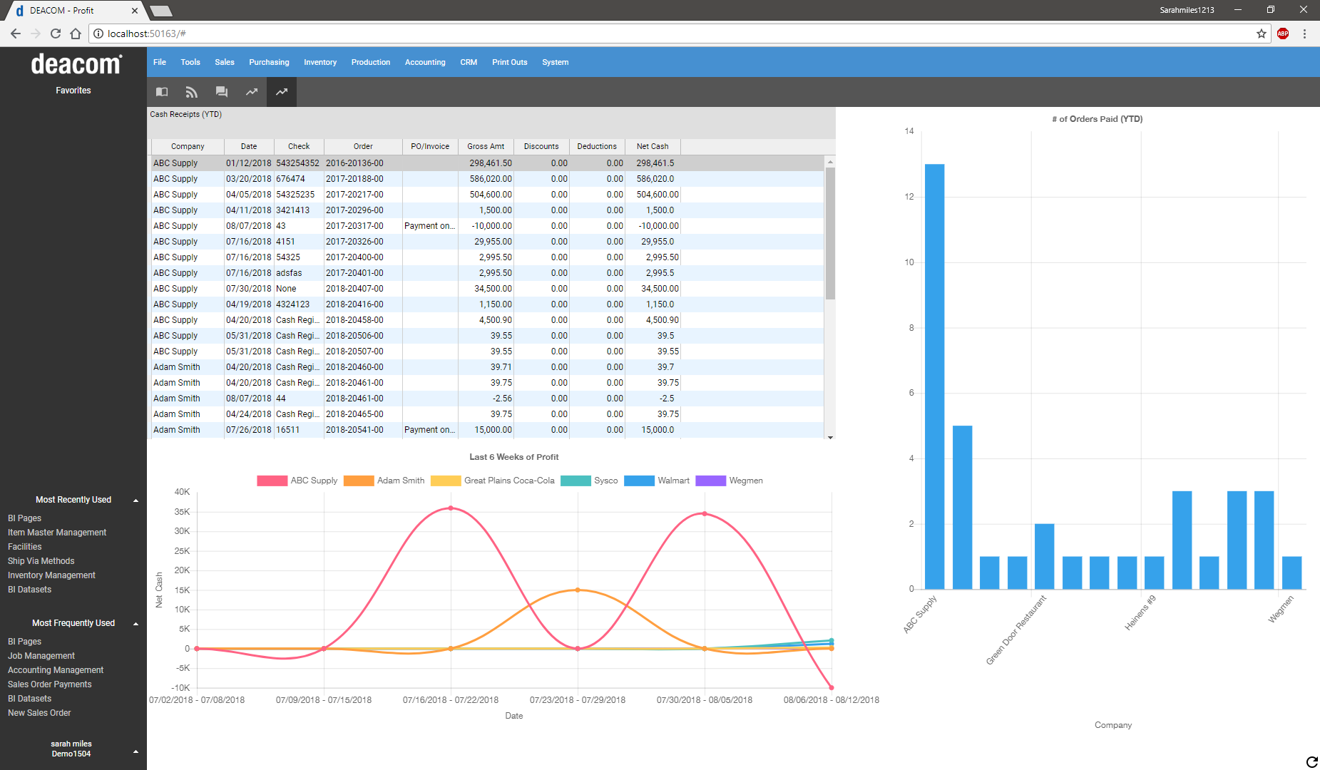
Task: Collapse the Most Recently Used section
Action: click(135, 500)
